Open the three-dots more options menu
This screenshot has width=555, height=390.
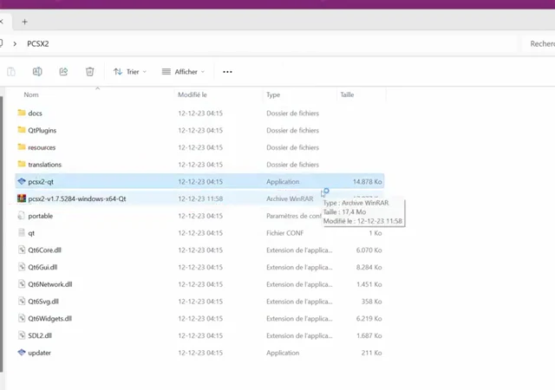(x=227, y=72)
